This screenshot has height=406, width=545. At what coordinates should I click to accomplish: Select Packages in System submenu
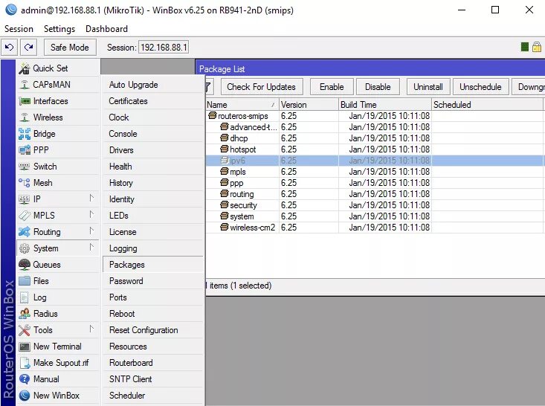(153, 265)
